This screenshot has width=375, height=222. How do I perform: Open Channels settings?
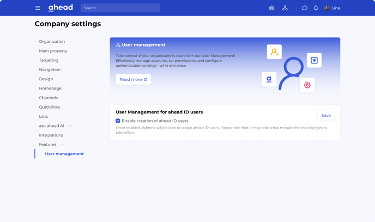click(49, 98)
